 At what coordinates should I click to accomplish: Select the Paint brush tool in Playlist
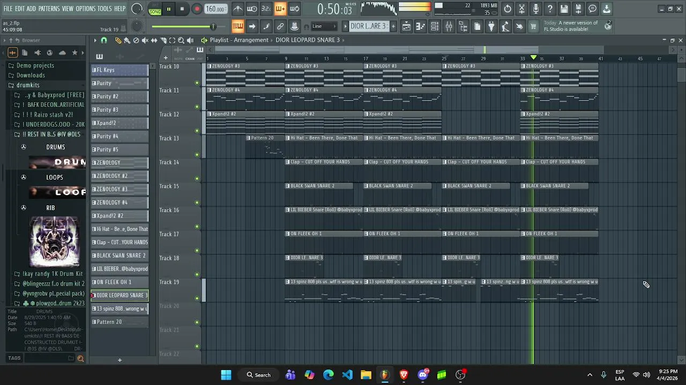127,40
